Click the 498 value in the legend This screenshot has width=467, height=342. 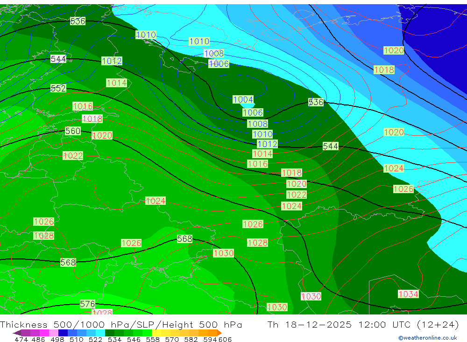57,339
